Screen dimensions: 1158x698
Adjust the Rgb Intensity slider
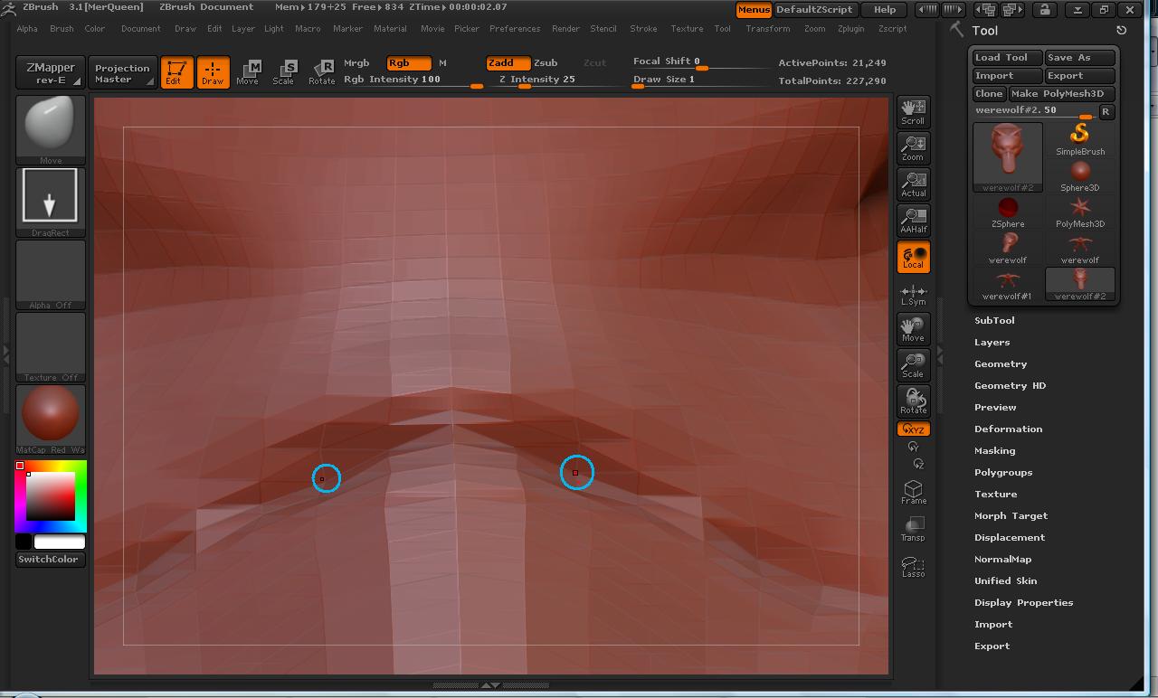413,80
